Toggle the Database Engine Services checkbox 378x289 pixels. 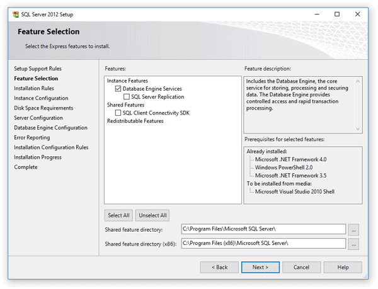coord(118,89)
